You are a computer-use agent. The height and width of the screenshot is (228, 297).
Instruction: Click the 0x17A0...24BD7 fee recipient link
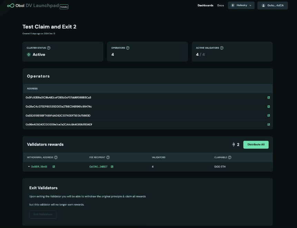[98, 167]
